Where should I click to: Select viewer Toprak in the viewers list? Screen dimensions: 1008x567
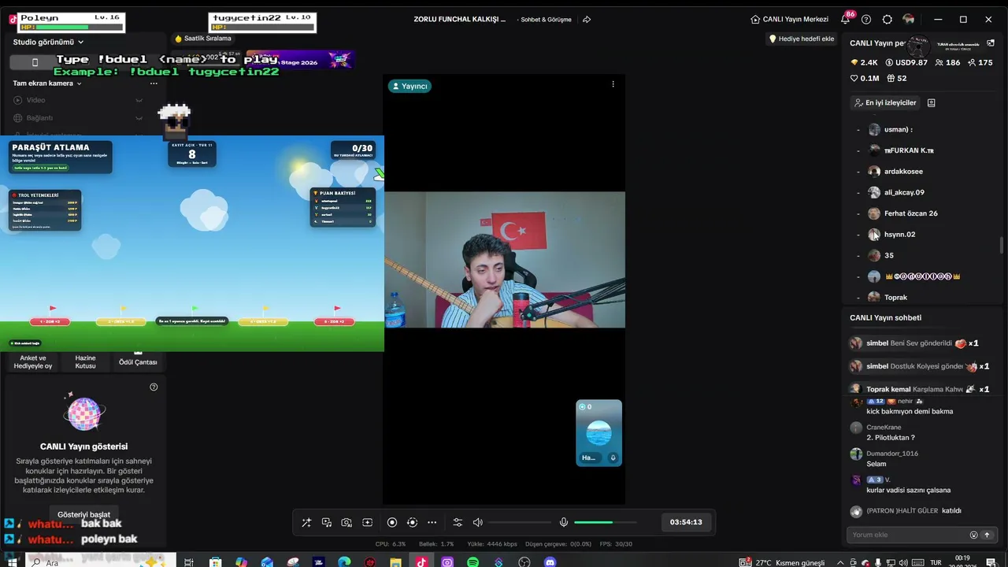tap(895, 298)
